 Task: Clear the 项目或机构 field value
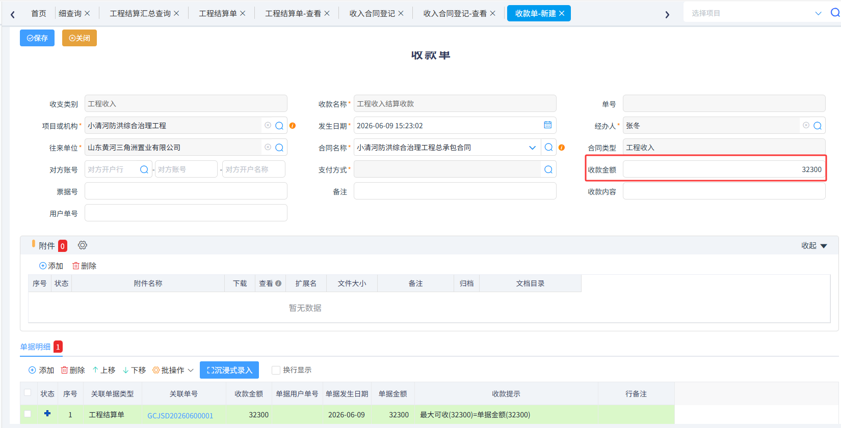[268, 125]
